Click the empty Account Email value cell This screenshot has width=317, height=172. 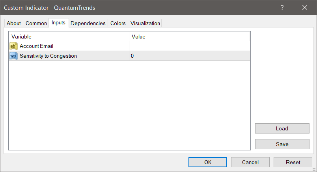point(189,46)
